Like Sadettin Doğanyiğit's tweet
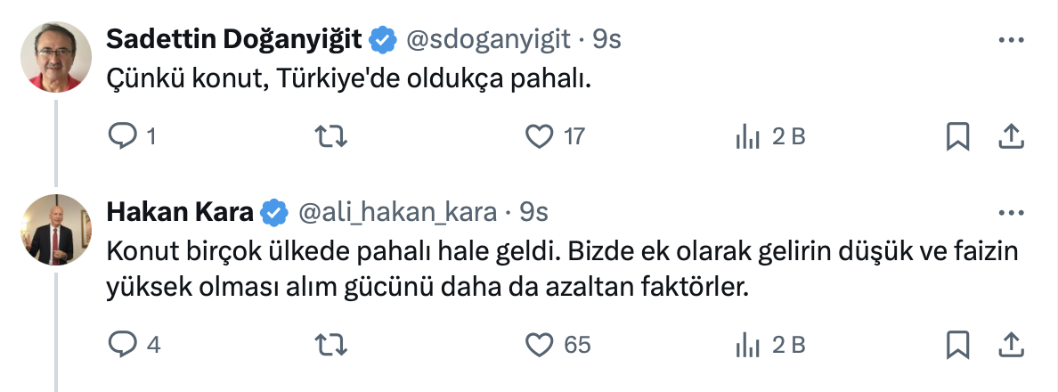The image size is (1058, 392). coord(538,136)
